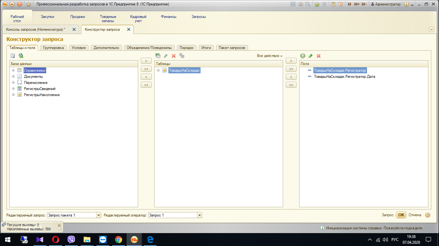Delete table with red X above Таблицы
This screenshot has height=246, width=439.
coord(174,56)
